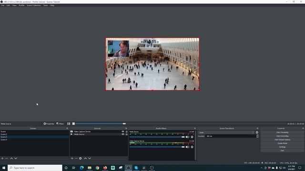Image resolution: width=305 pixels, height=171 pixels.
Task: Open Properties for the Media Source
Action: click(49, 123)
